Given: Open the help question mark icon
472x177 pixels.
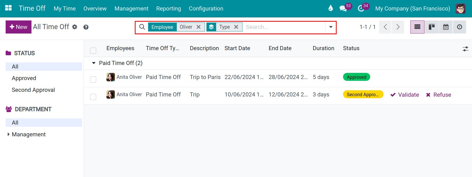Looking at the screenshot, I should click(x=86, y=27).
